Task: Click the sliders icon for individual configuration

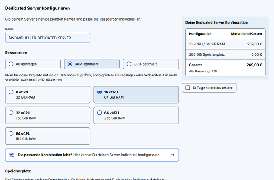Action: [x=12, y=155]
